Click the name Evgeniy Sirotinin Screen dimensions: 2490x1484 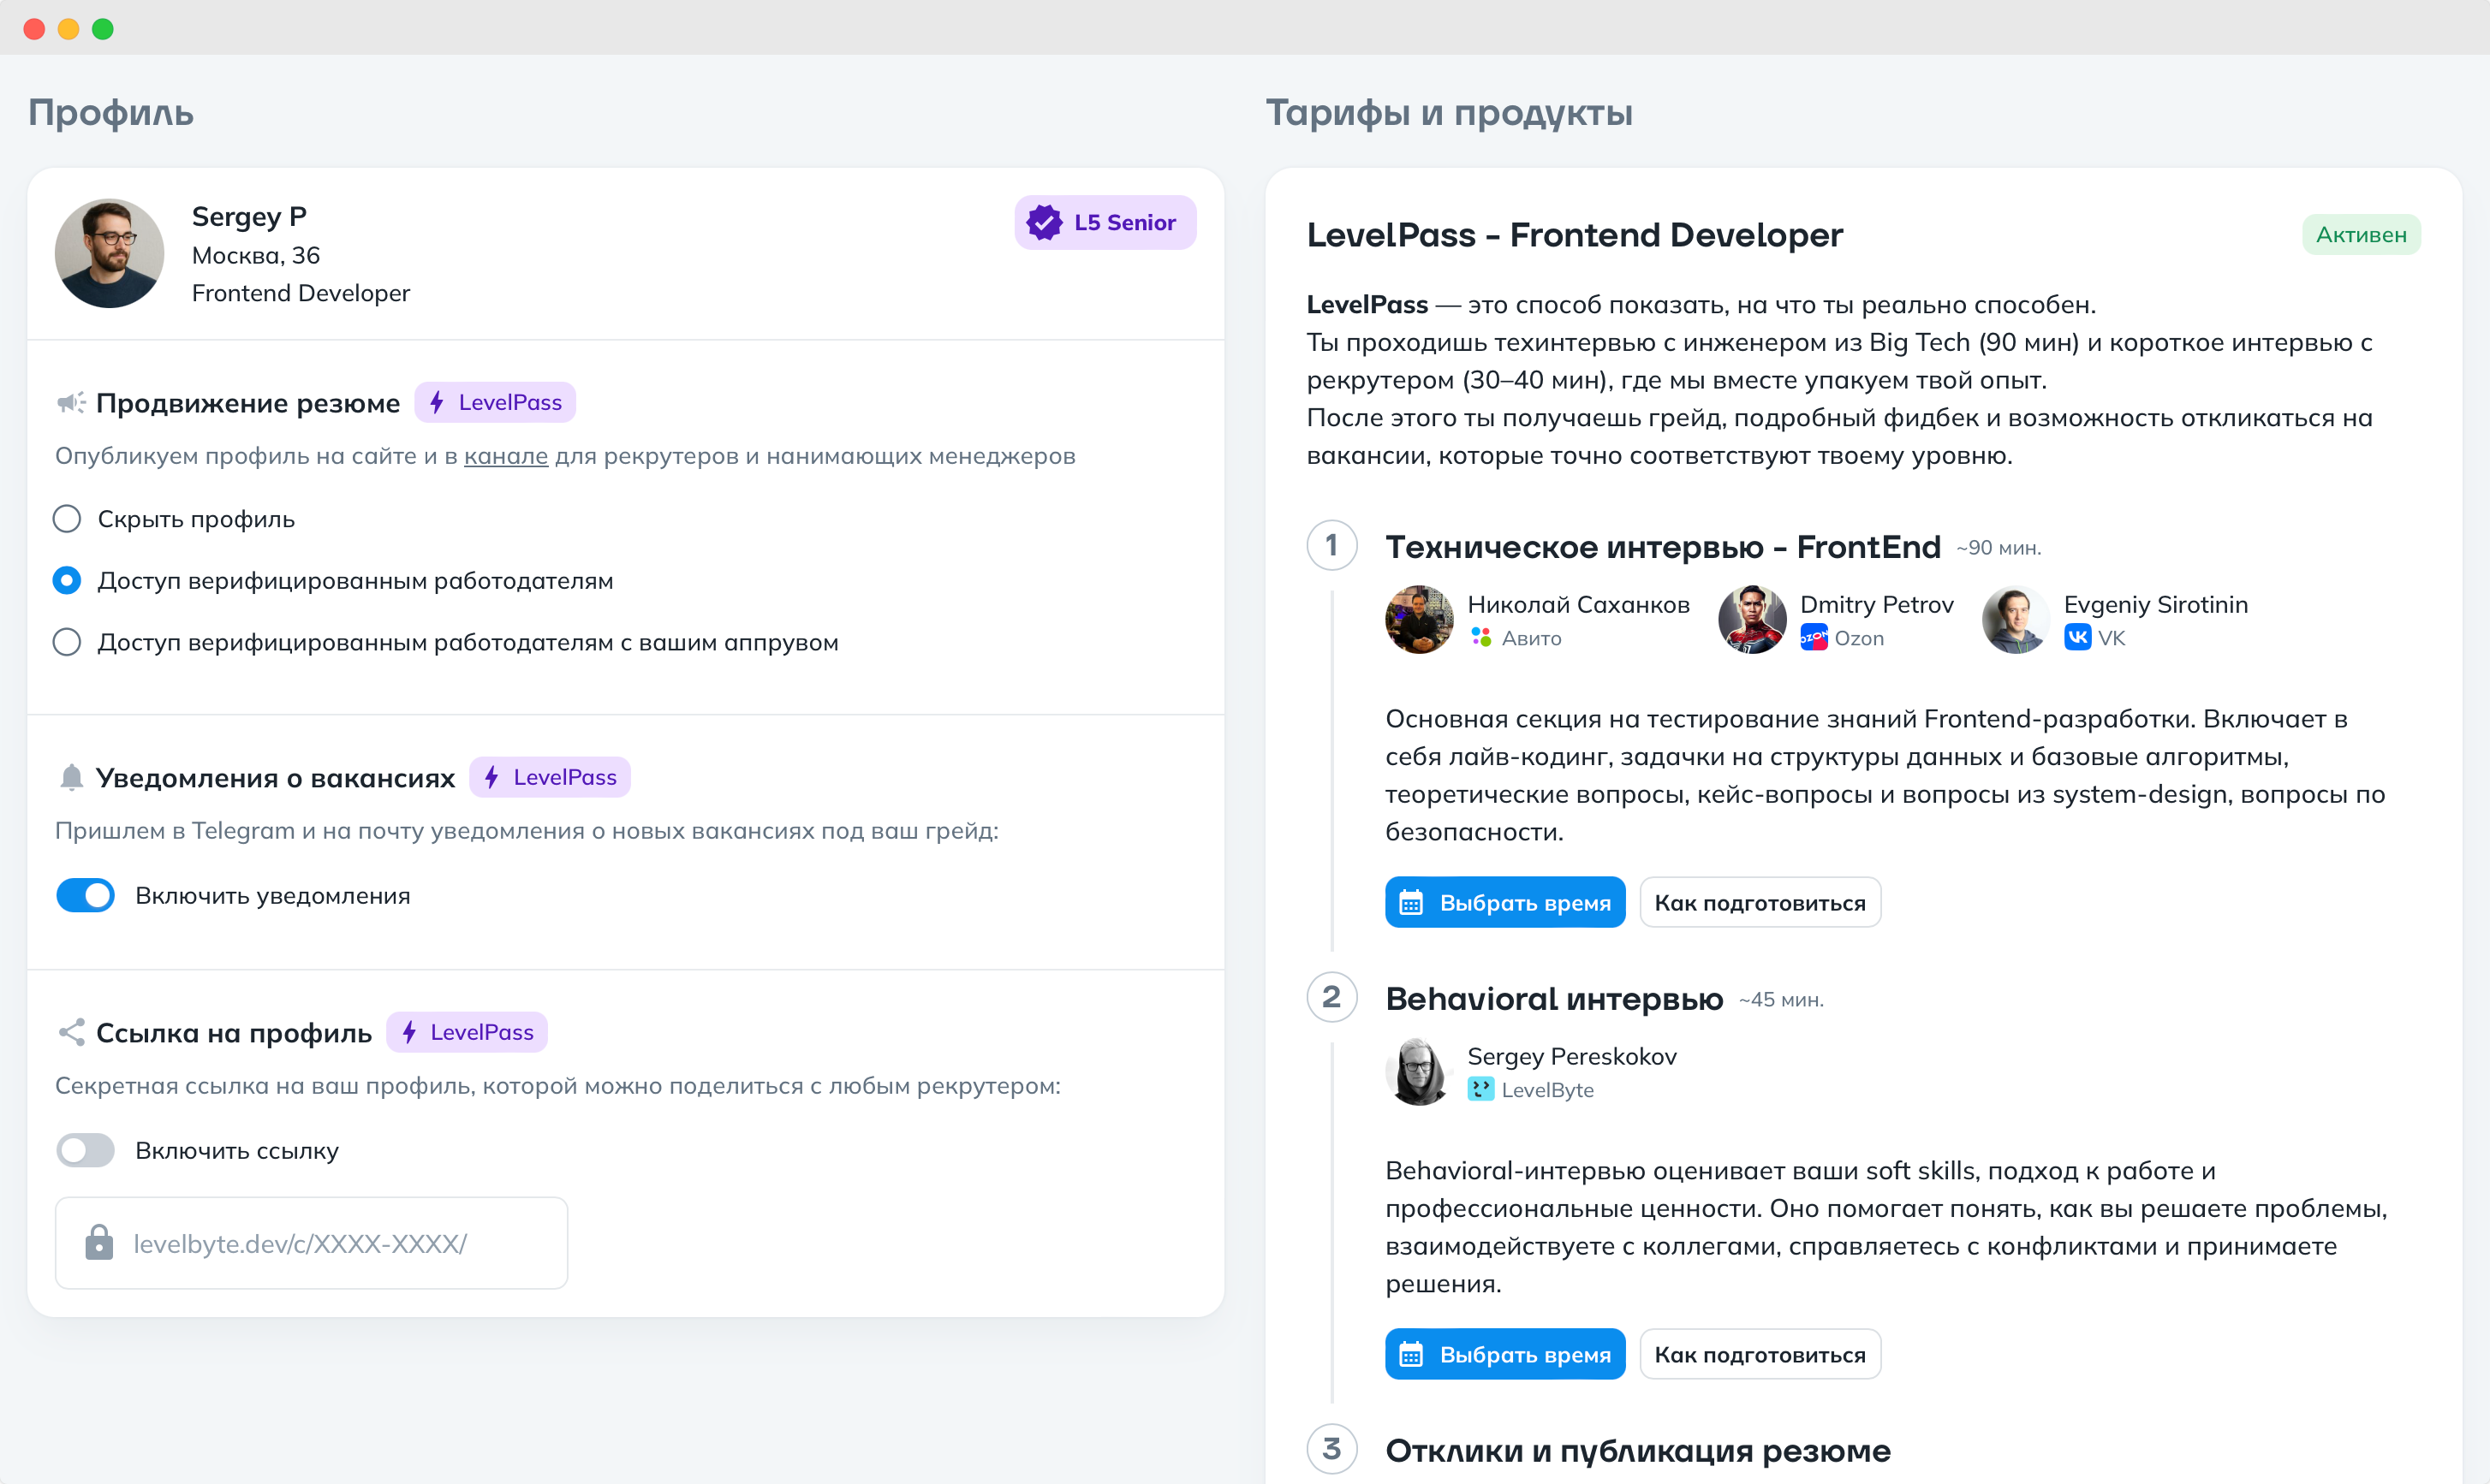point(2155,604)
